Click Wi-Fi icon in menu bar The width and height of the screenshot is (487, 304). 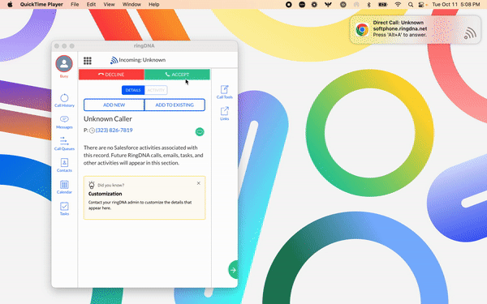(398, 4)
